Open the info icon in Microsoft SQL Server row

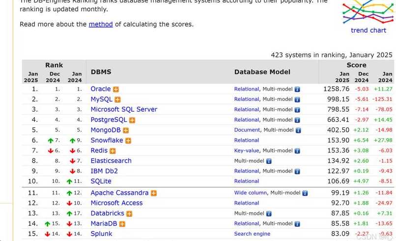(297, 110)
